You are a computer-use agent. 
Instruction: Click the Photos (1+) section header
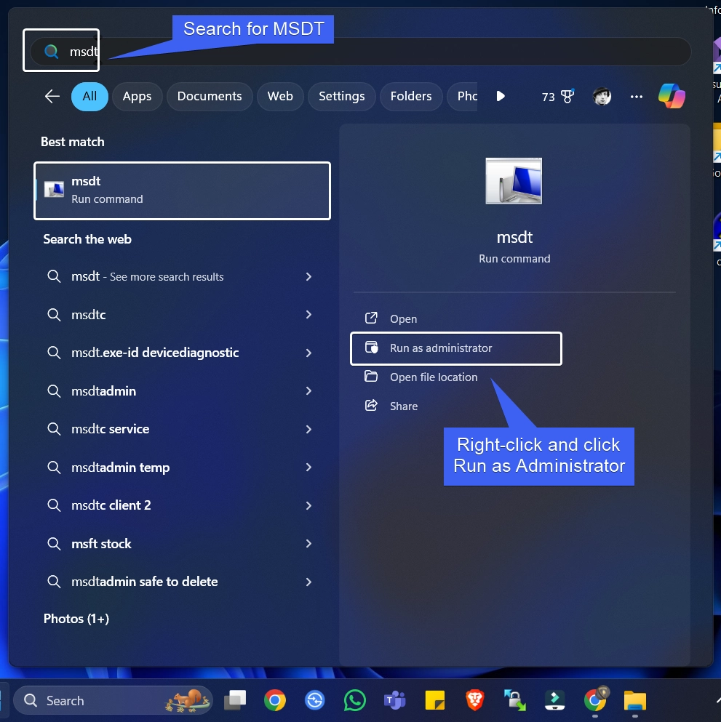[76, 619]
